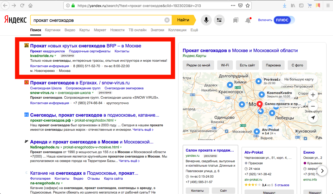Image resolution: width=333 pixels, height=194 pixels.
Task: Reload the page with refresh icon
Action: tap(22, 5)
